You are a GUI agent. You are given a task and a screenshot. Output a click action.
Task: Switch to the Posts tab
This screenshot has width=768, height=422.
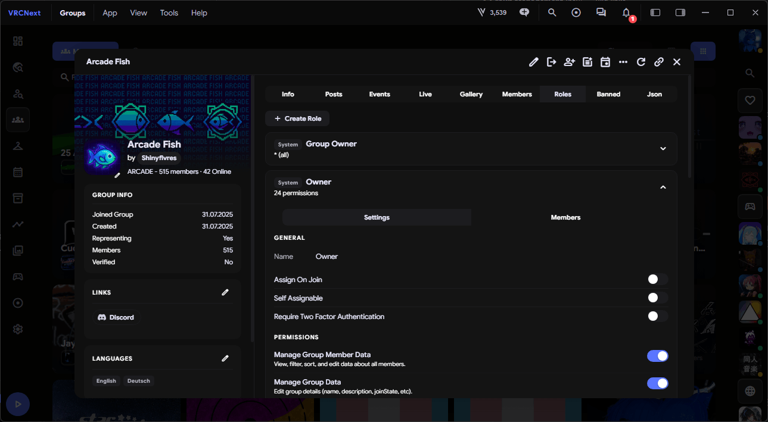pyautogui.click(x=334, y=94)
